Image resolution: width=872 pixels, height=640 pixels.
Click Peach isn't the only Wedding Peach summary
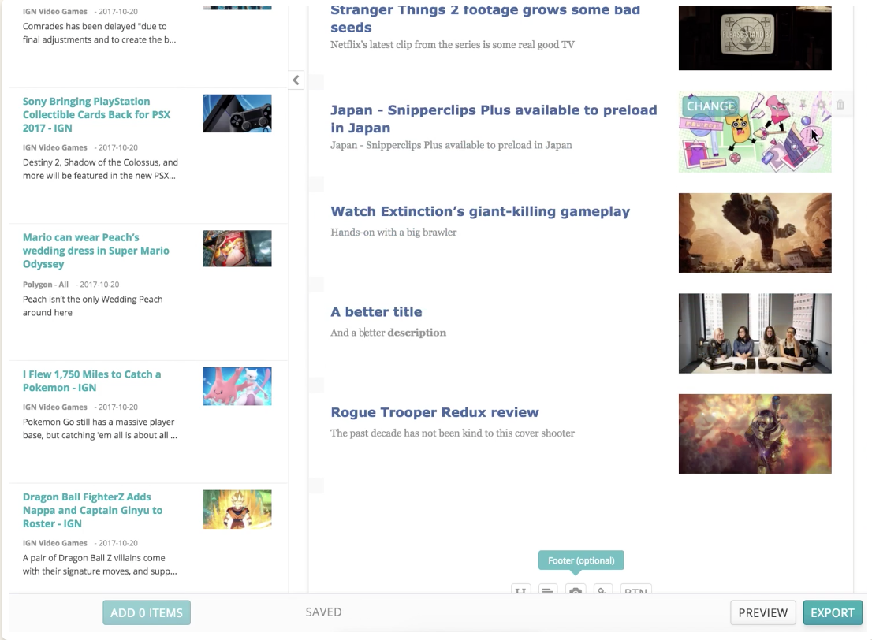[93, 306]
